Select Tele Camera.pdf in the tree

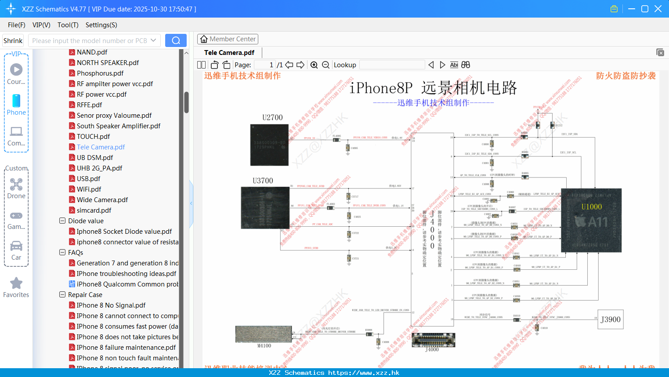pyautogui.click(x=101, y=147)
